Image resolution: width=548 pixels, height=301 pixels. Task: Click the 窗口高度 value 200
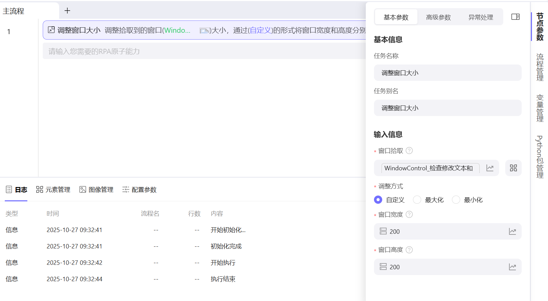coord(395,267)
